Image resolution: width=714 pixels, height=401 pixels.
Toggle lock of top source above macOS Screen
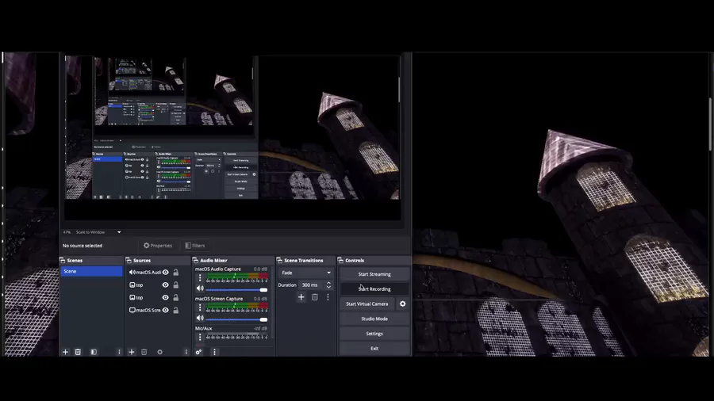(x=176, y=297)
